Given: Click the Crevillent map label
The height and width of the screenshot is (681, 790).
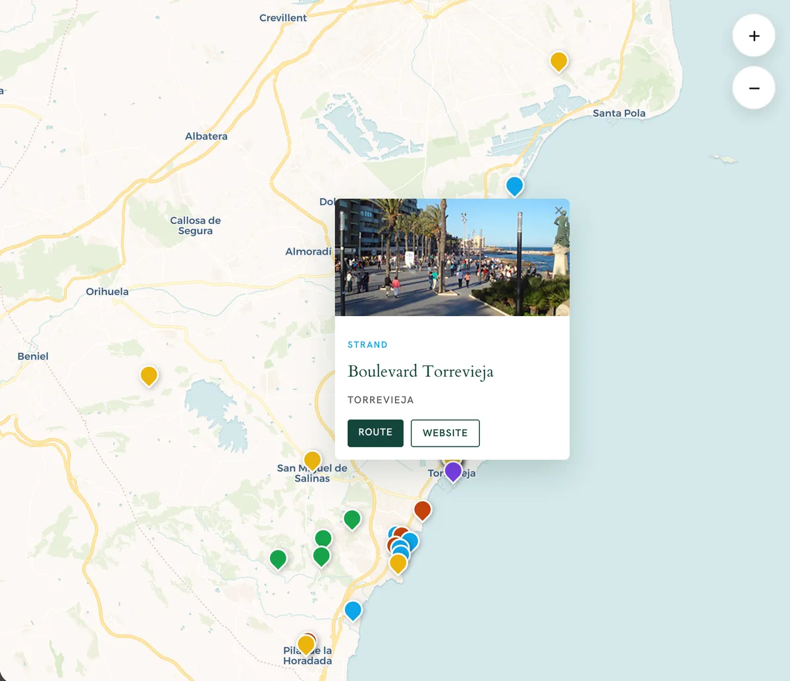Looking at the screenshot, I should (283, 18).
